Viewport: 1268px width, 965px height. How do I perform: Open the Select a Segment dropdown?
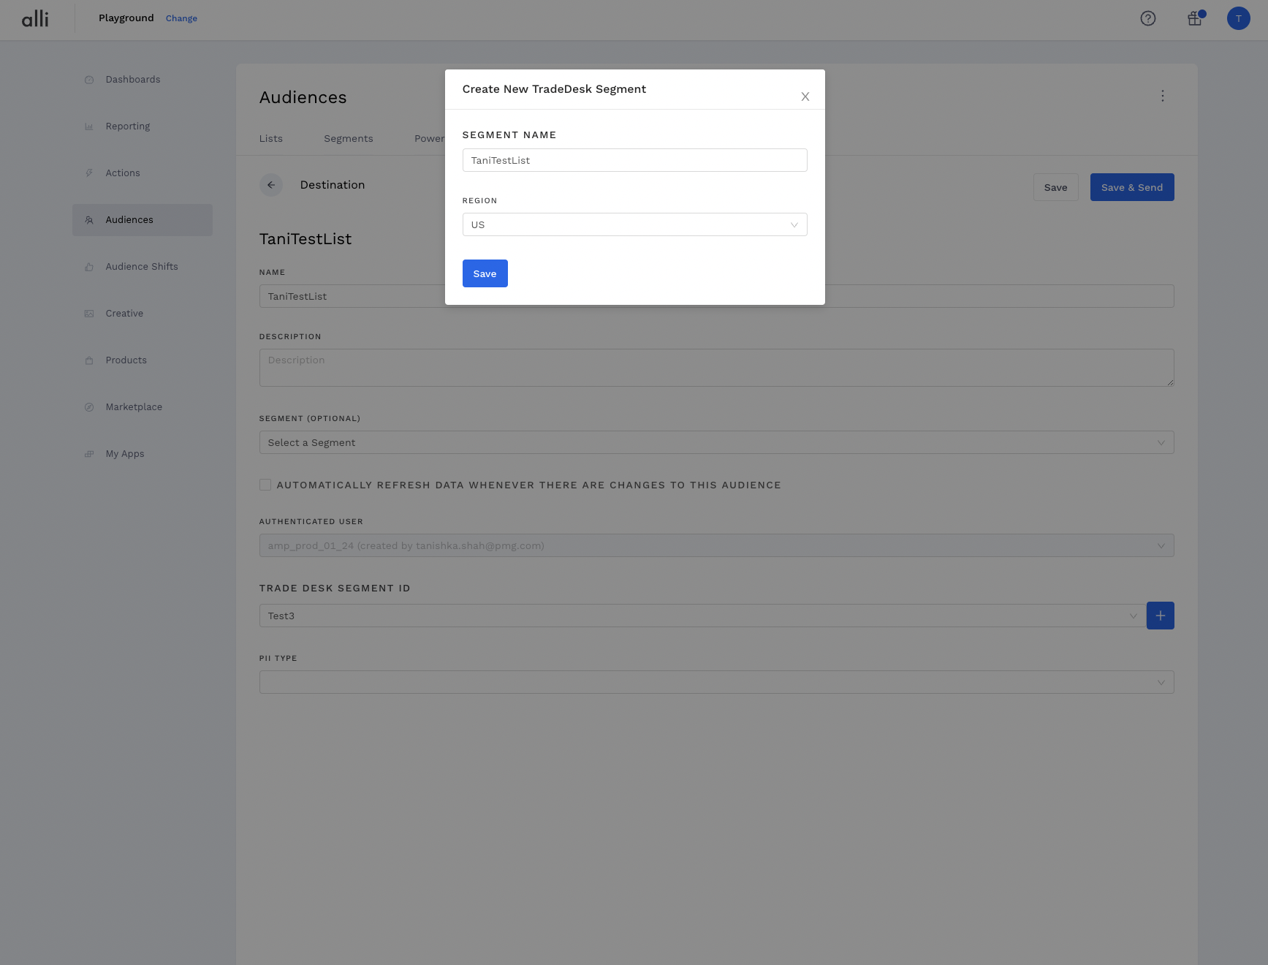(x=716, y=442)
